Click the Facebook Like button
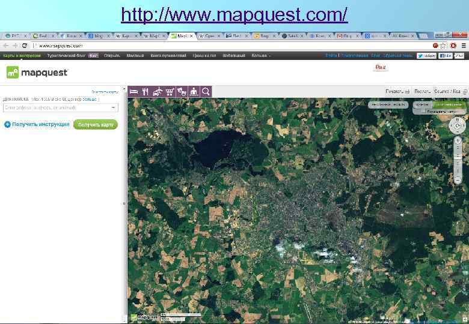Screen dimensions: 469x324 tap(446, 56)
